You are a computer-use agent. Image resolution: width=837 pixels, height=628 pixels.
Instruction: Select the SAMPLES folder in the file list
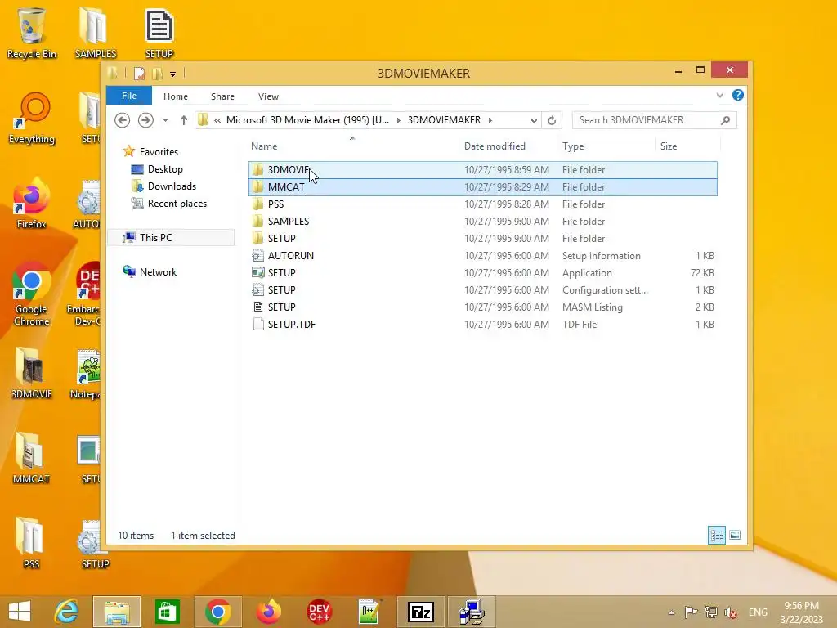[x=482, y=221]
